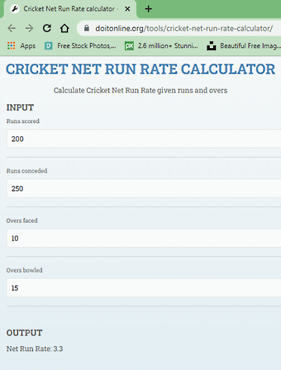Click the Runs scored input field
The height and width of the screenshot is (370, 281).
(x=144, y=139)
